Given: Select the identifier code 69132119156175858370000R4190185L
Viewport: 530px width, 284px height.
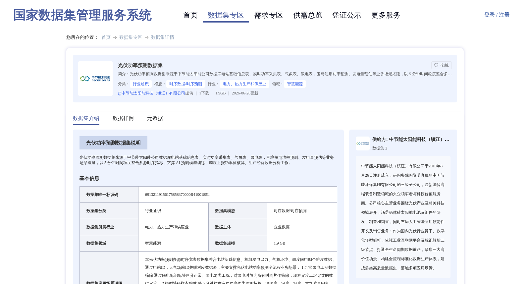Looking at the screenshot, I should (x=177, y=195).
